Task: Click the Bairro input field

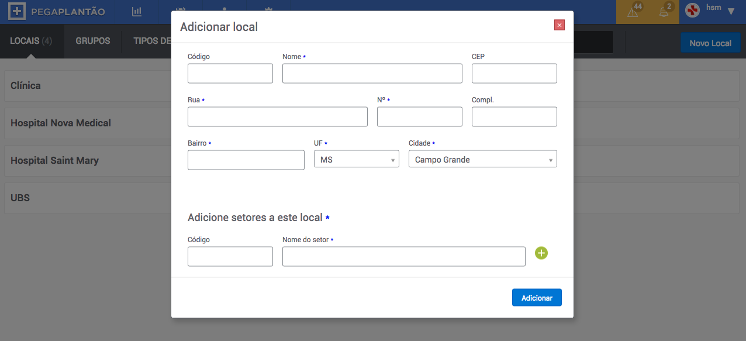Action: tap(246, 160)
